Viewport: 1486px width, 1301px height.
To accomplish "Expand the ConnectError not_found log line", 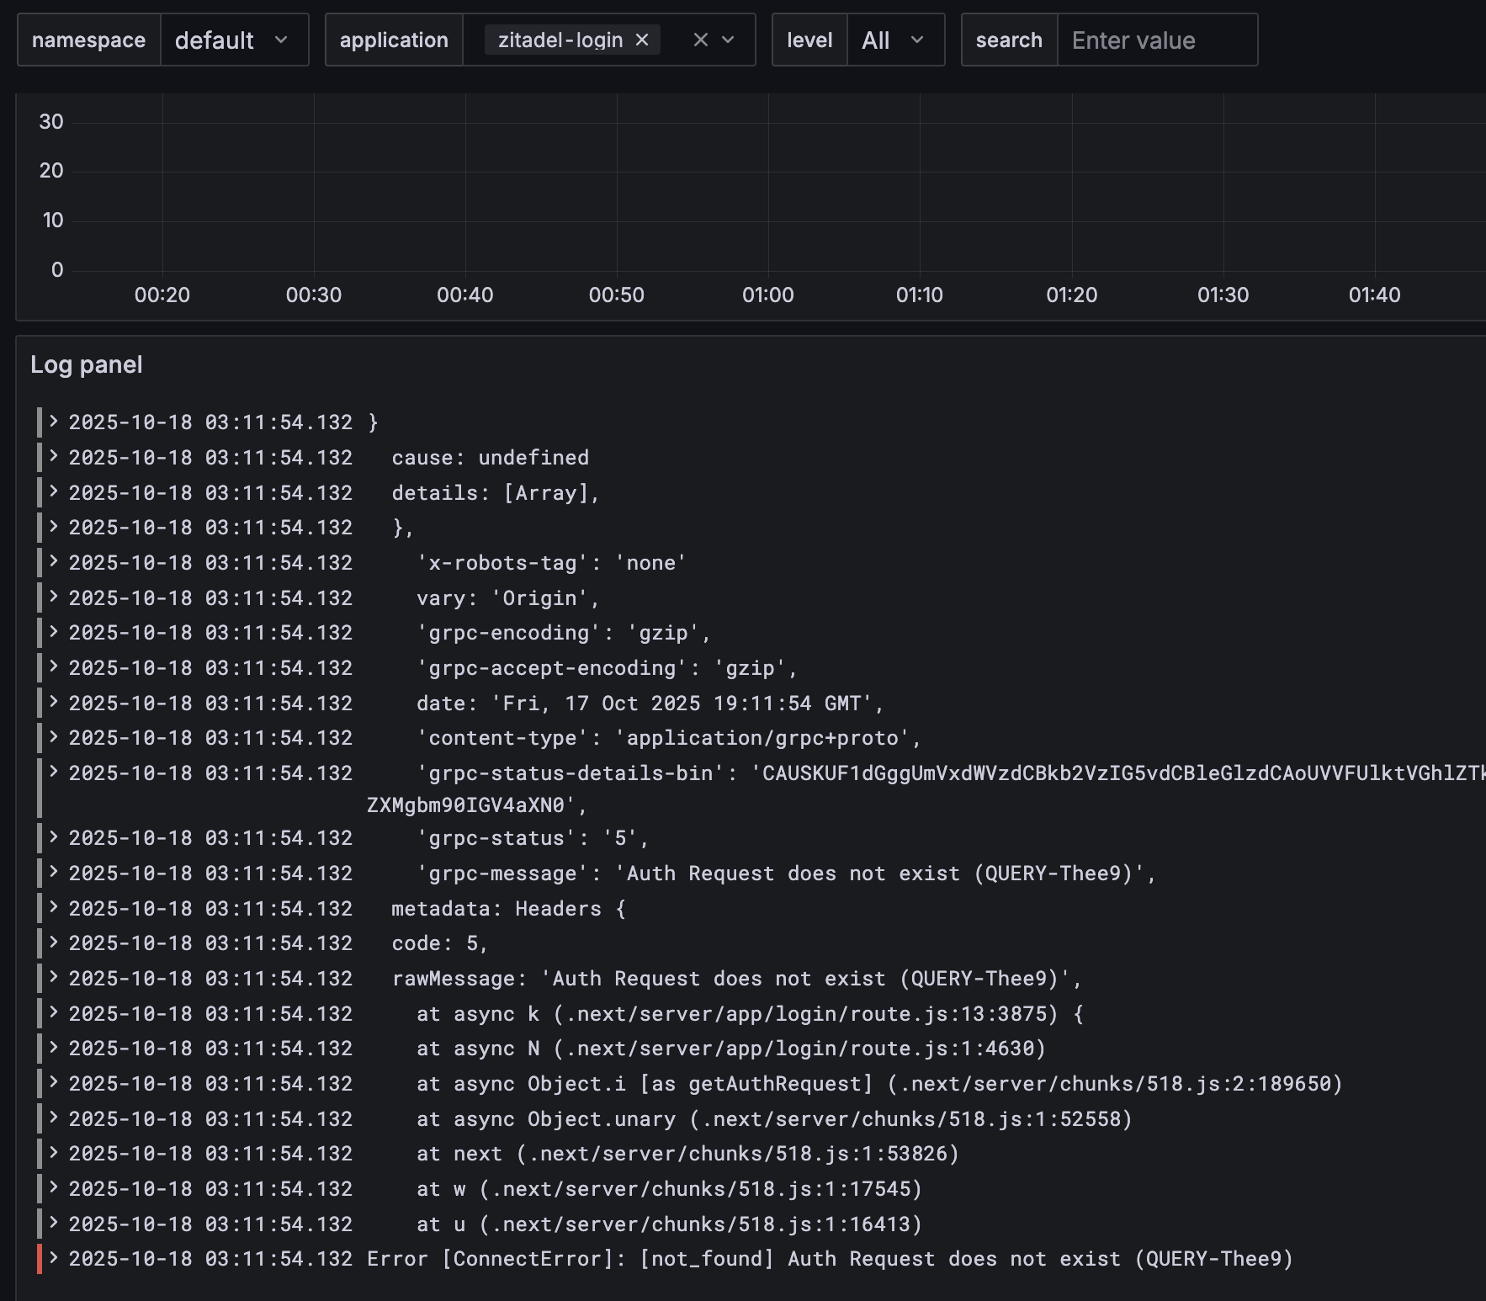I will click(54, 1258).
